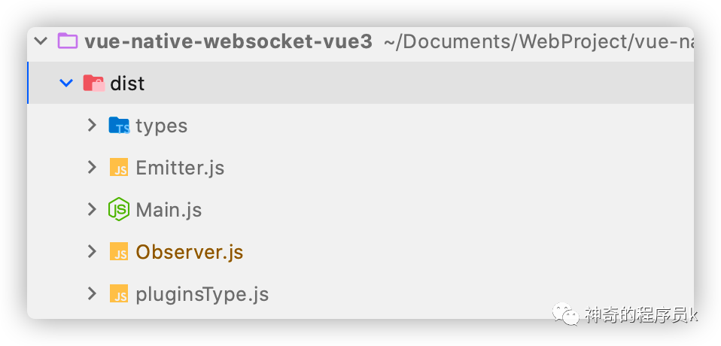Click the red dist folder icon

pos(94,83)
